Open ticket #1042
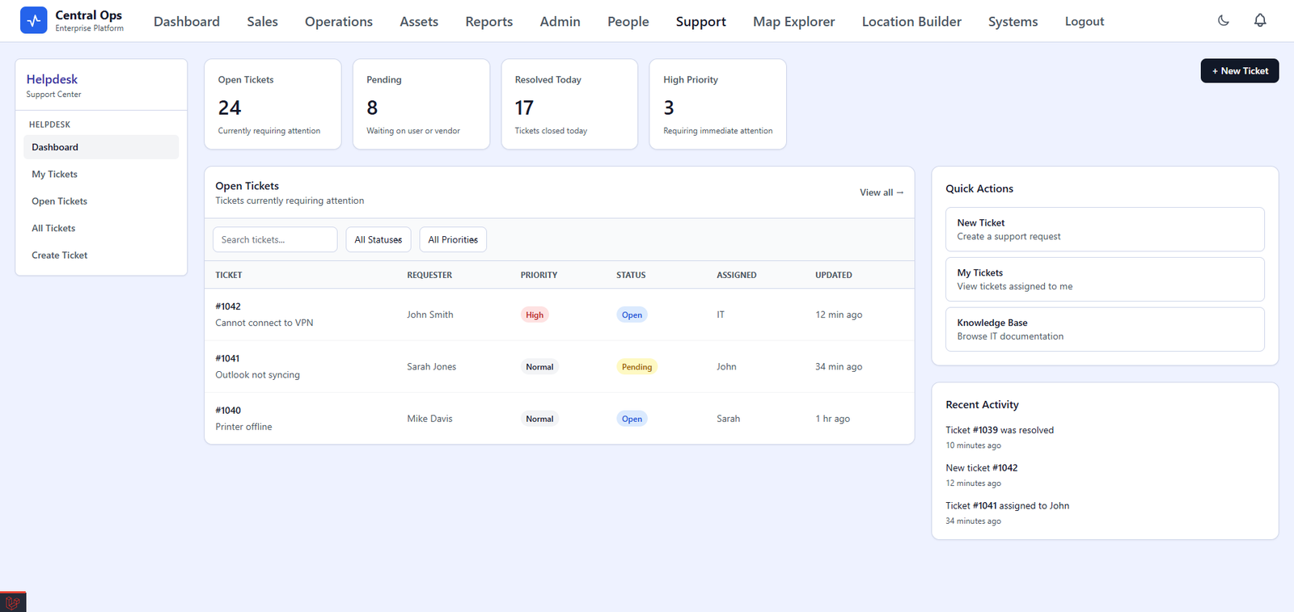 228,306
